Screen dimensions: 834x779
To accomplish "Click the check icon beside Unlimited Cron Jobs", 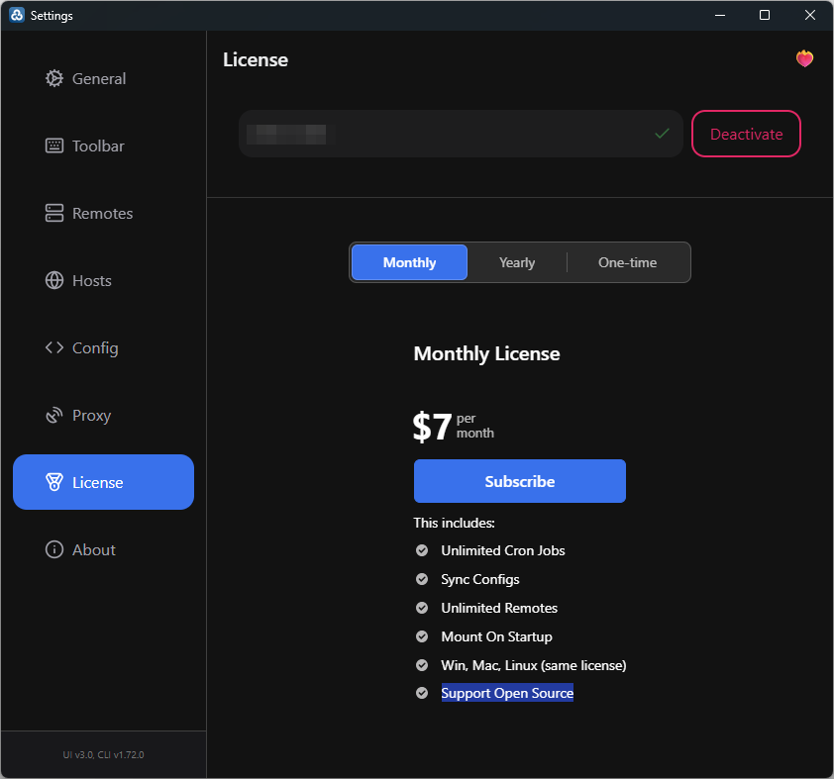I will coord(422,550).
